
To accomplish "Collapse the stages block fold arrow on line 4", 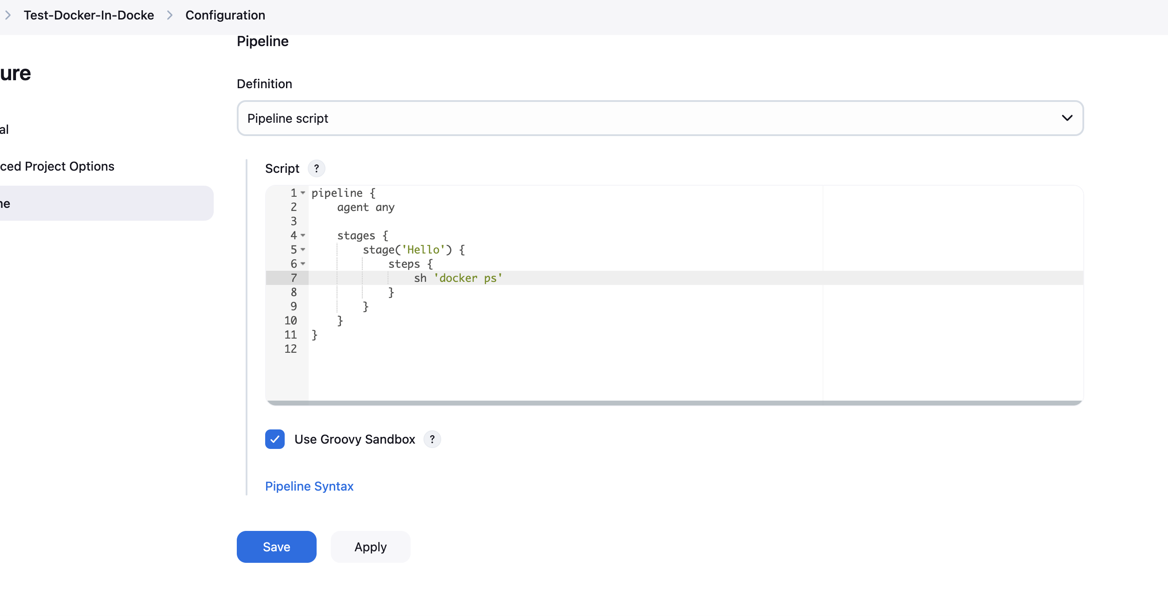I will click(x=303, y=235).
